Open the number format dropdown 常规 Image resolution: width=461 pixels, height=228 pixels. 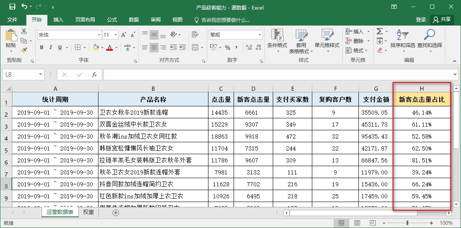[260, 35]
